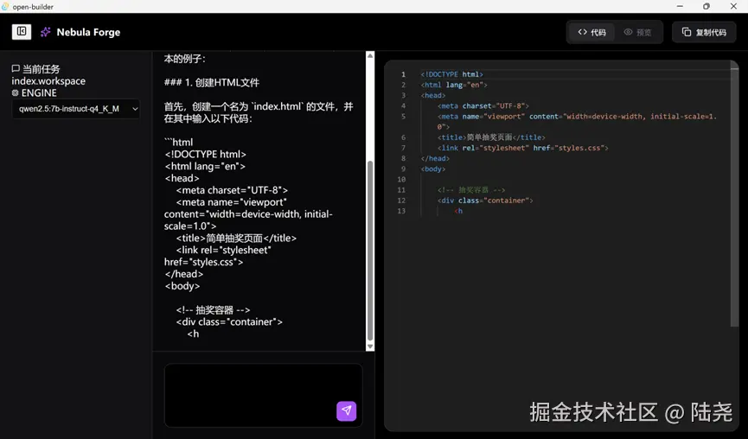Minimize the open-builder window
The height and width of the screenshot is (439, 748).
click(x=680, y=6)
